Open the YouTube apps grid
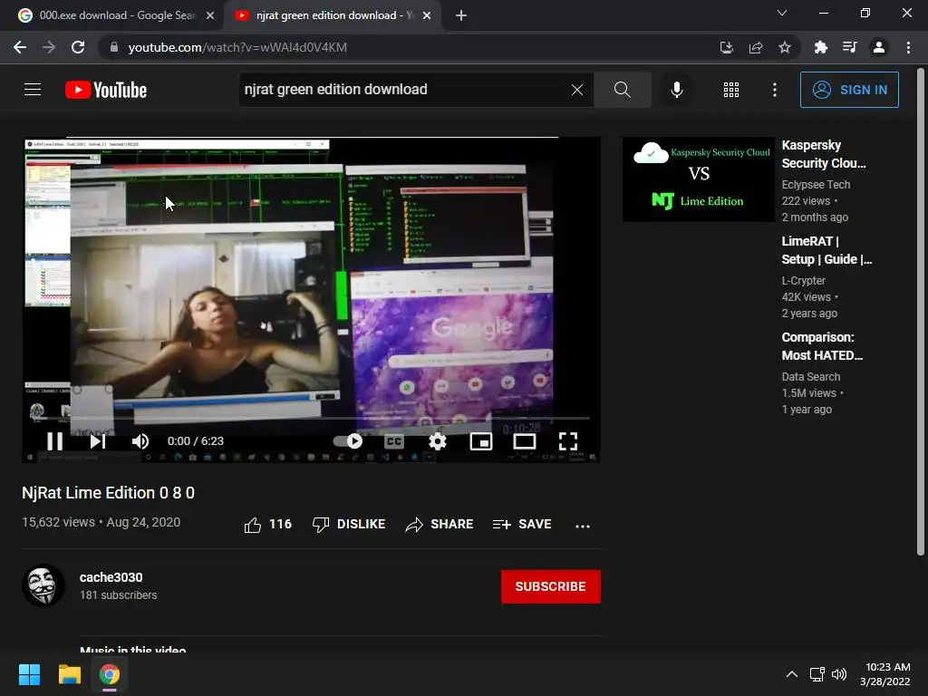The width and height of the screenshot is (928, 696). tap(731, 90)
